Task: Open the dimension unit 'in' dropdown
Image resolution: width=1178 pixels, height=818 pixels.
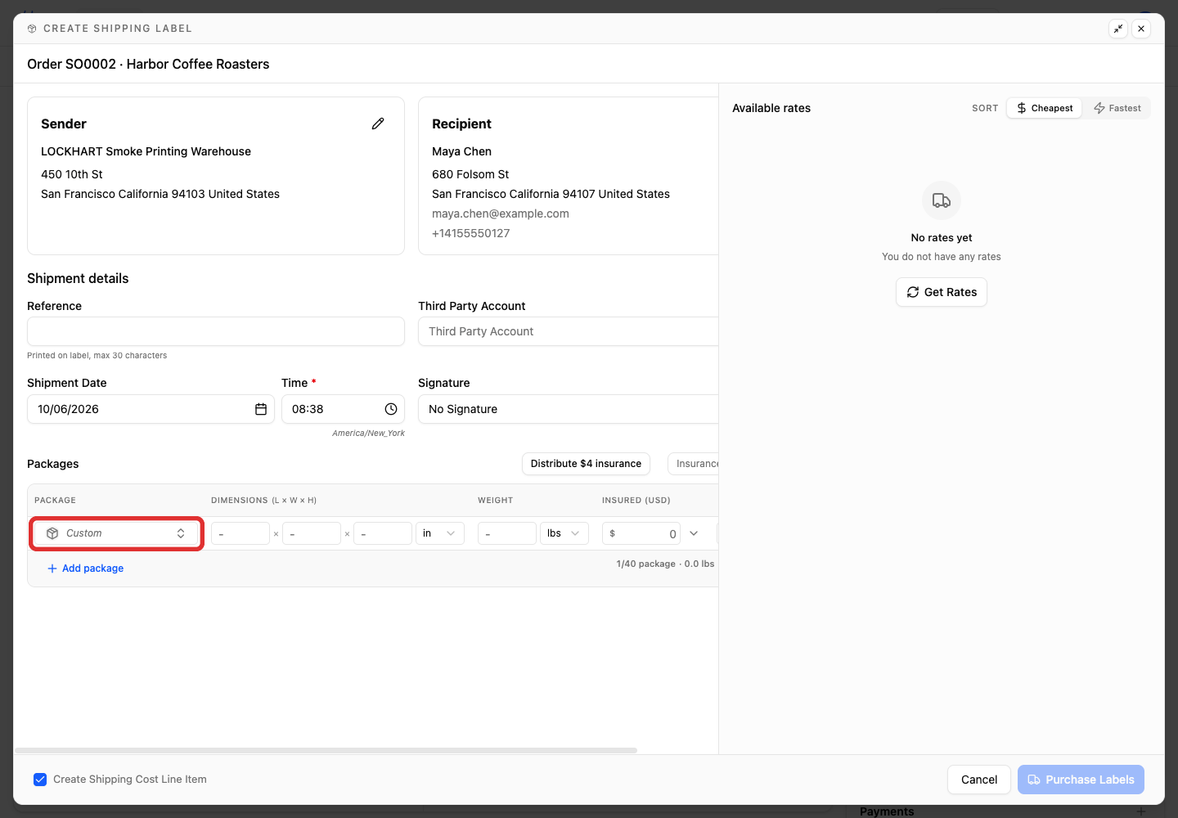Action: tap(440, 533)
